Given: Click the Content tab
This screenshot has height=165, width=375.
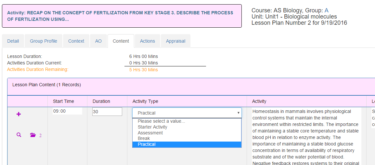Looking at the screenshot, I should pos(121,41).
